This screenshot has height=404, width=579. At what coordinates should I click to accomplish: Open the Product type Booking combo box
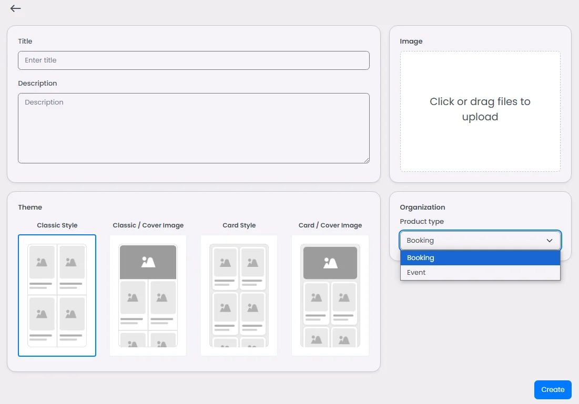(x=480, y=241)
